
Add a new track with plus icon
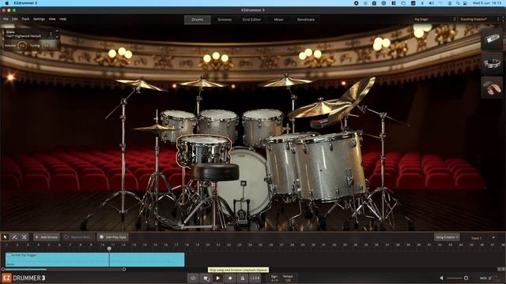pyautogui.click(x=493, y=237)
